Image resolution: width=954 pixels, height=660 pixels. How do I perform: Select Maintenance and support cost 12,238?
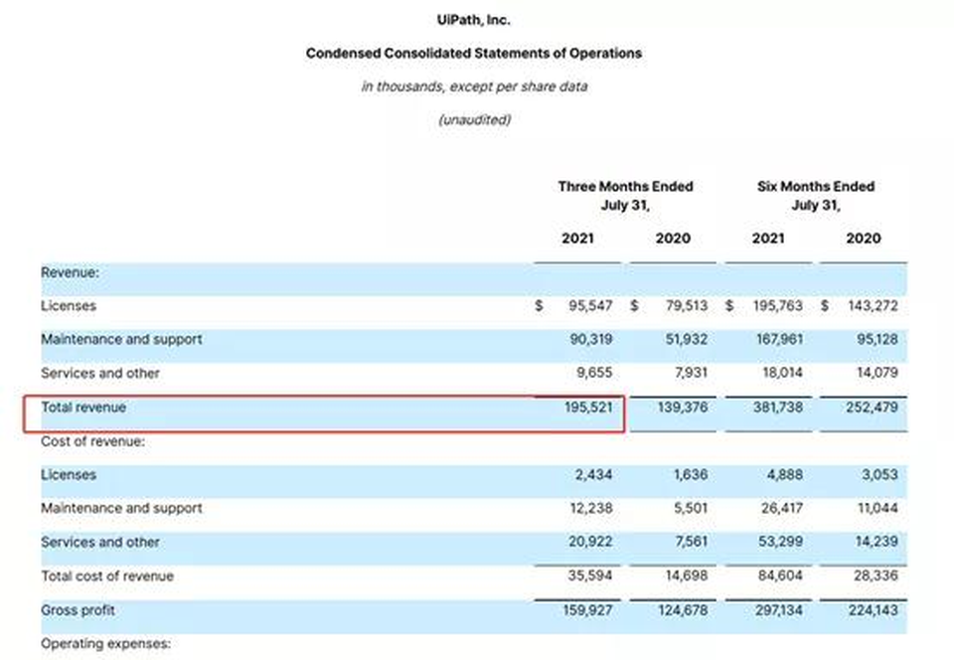[x=591, y=508]
